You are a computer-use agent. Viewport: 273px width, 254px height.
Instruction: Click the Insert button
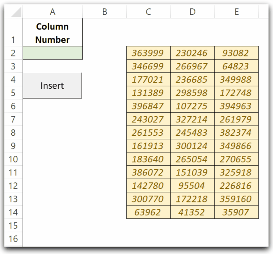pyautogui.click(x=52, y=85)
